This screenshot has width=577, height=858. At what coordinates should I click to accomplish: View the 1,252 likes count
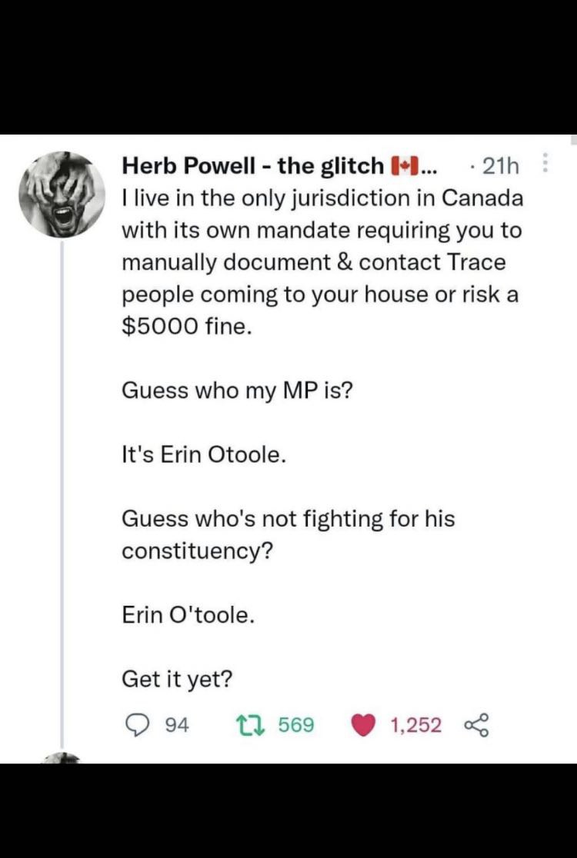[x=415, y=726]
